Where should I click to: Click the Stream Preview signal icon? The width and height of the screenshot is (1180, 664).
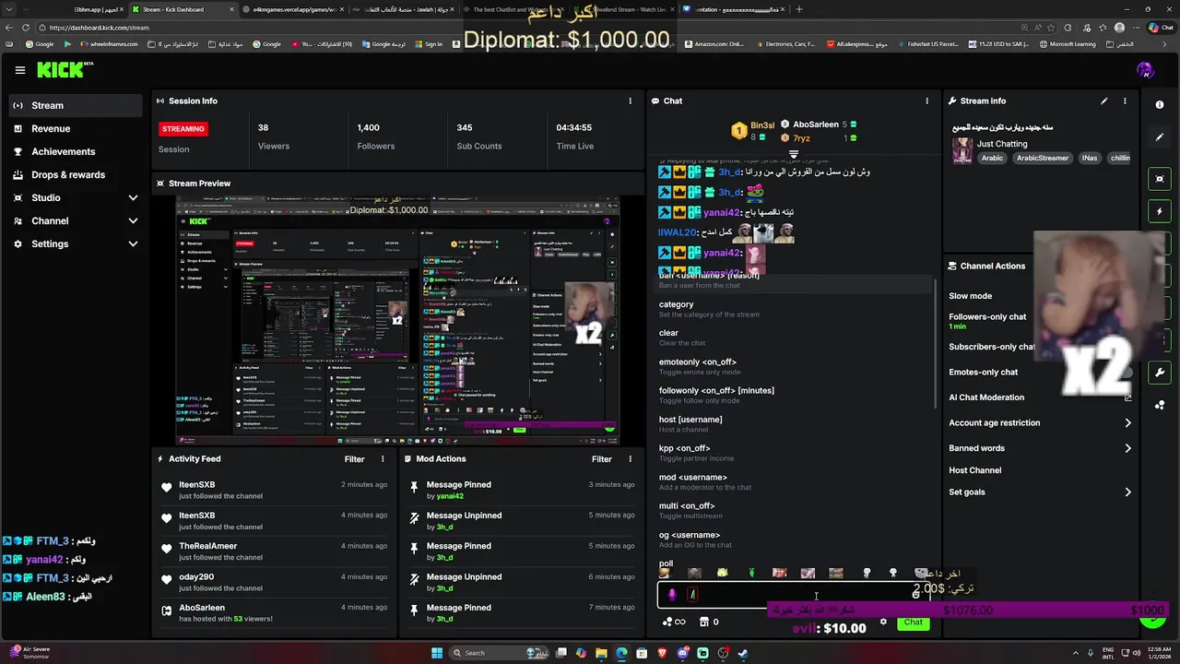coord(160,184)
